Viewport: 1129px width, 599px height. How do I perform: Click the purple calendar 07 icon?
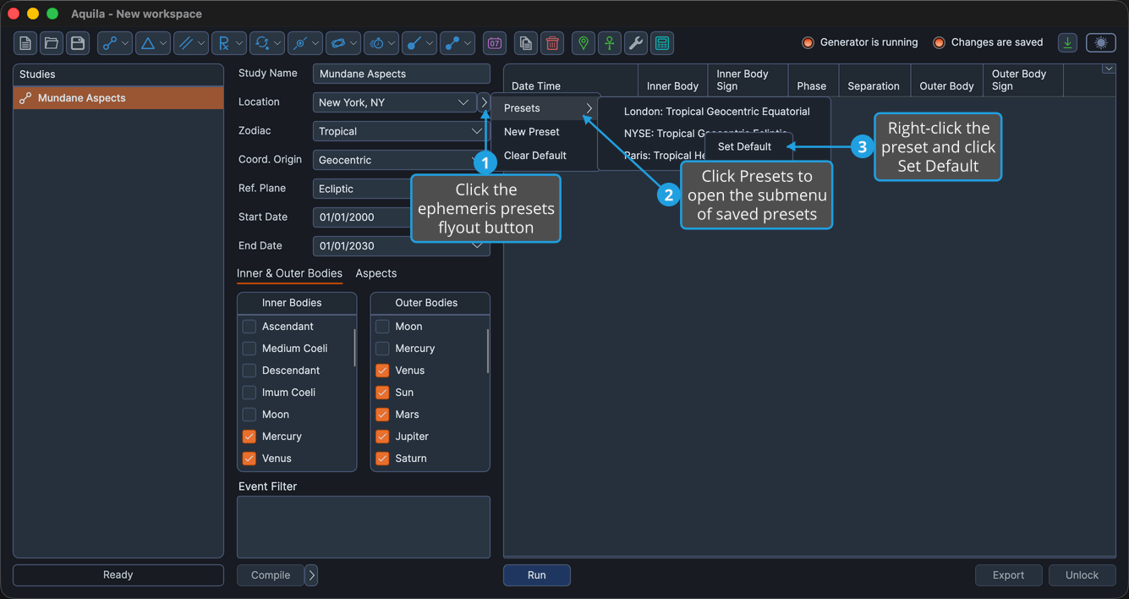click(495, 43)
